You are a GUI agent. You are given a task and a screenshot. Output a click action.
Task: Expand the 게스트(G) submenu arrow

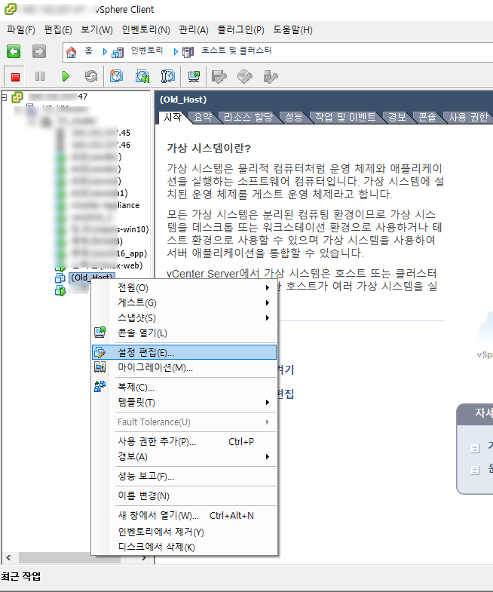(x=268, y=303)
